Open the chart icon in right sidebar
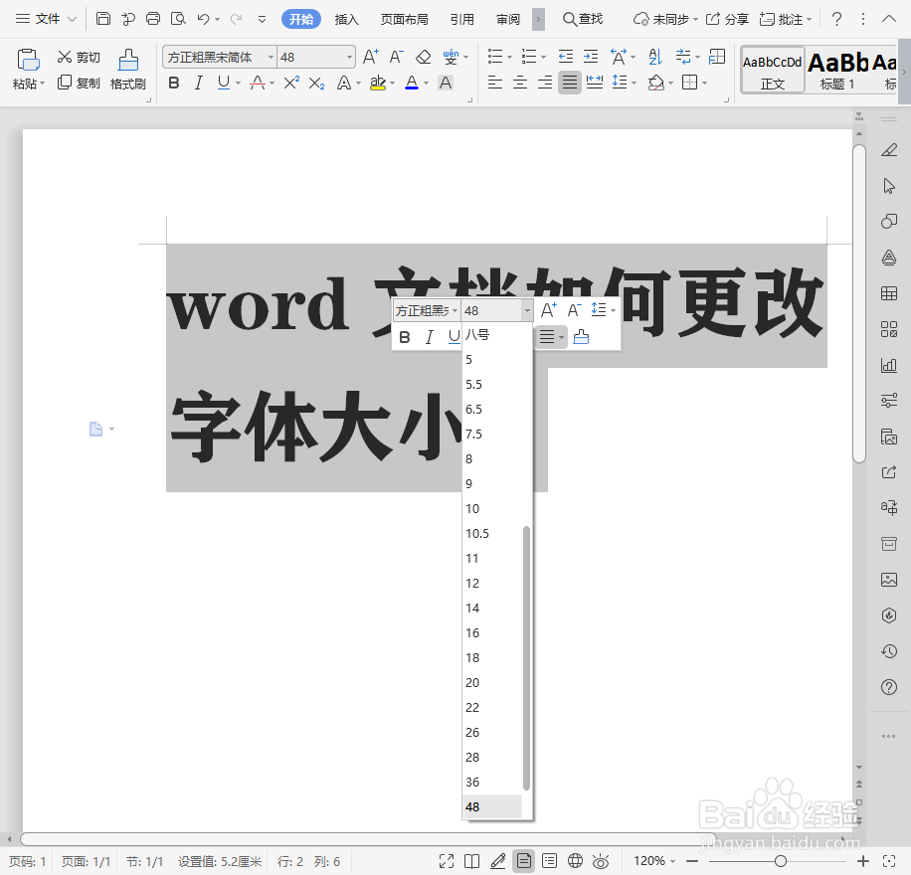Image resolution: width=911 pixels, height=875 pixels. (888, 365)
